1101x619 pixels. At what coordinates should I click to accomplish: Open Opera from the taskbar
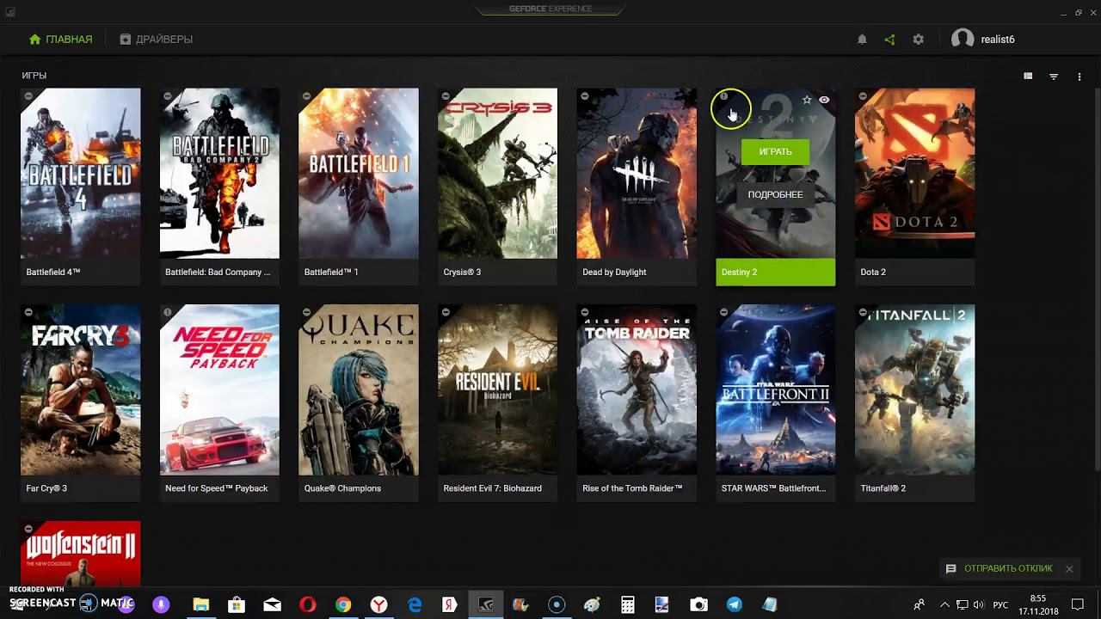[x=307, y=605]
